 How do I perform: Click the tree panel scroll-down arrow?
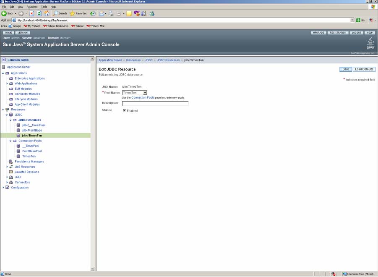[92, 269]
